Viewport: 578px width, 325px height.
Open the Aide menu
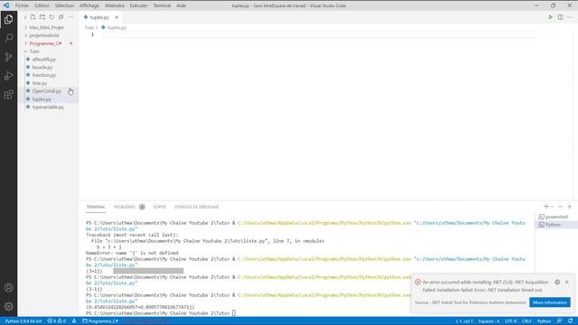click(x=181, y=5)
